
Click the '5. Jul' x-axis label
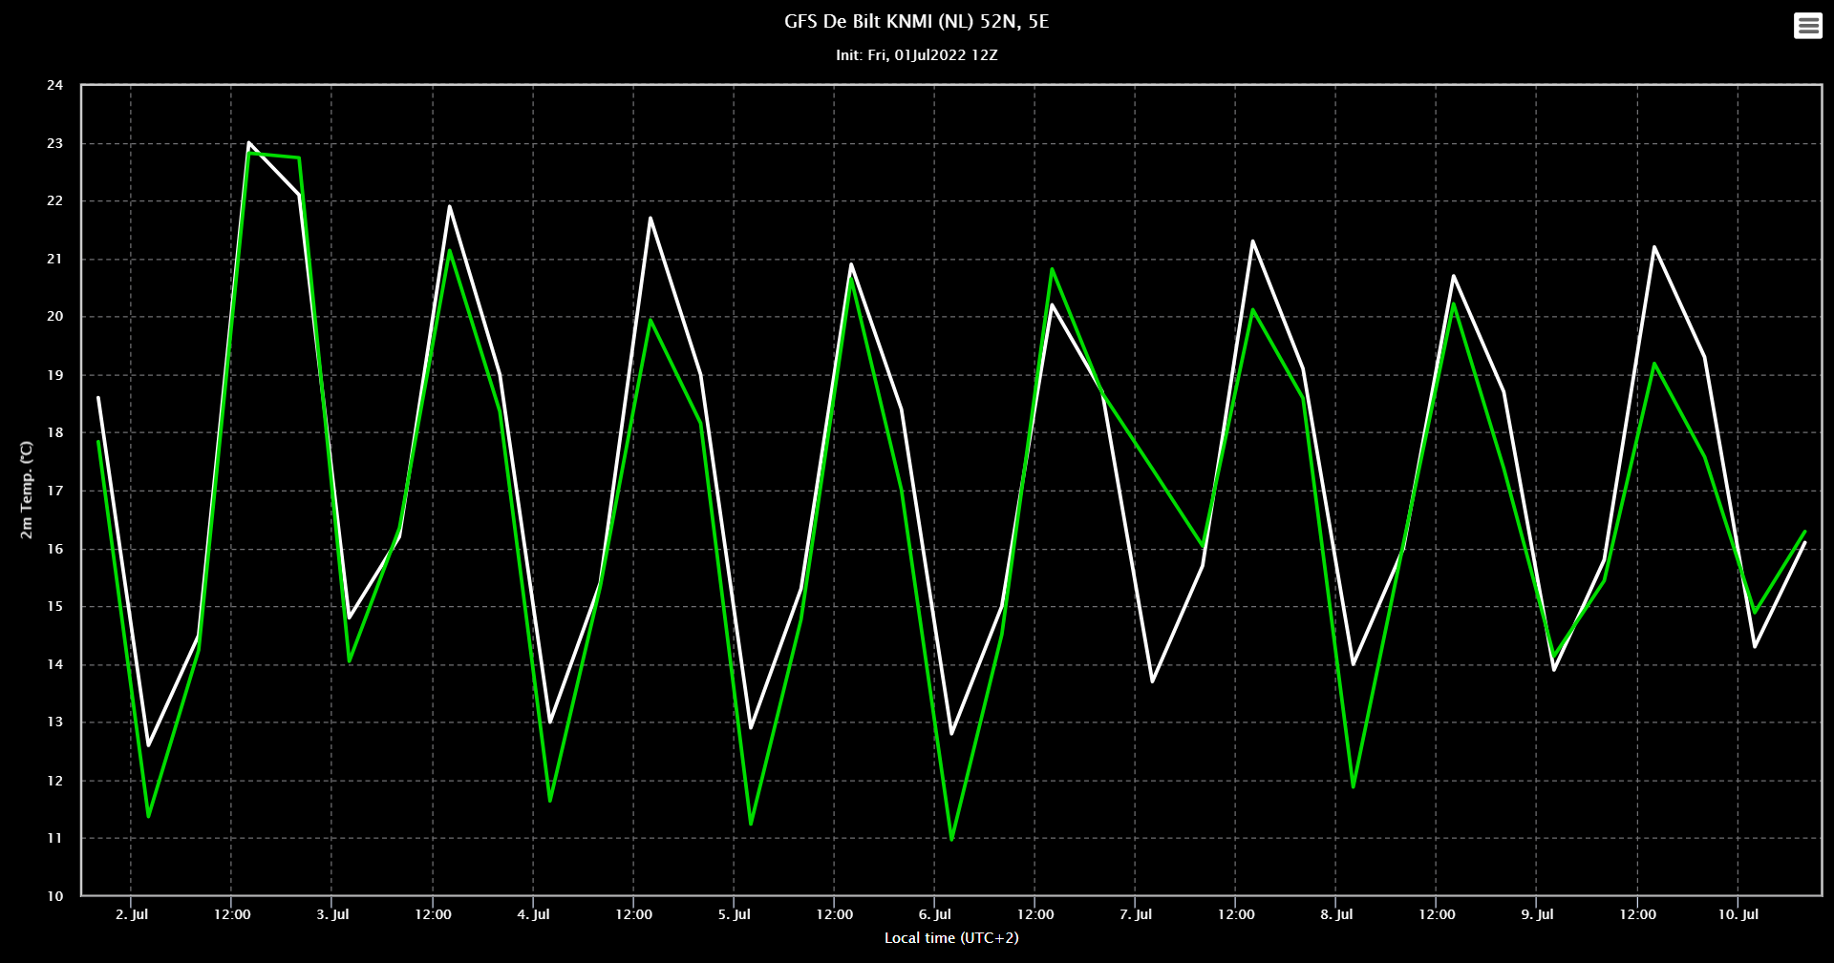pyautogui.click(x=734, y=914)
